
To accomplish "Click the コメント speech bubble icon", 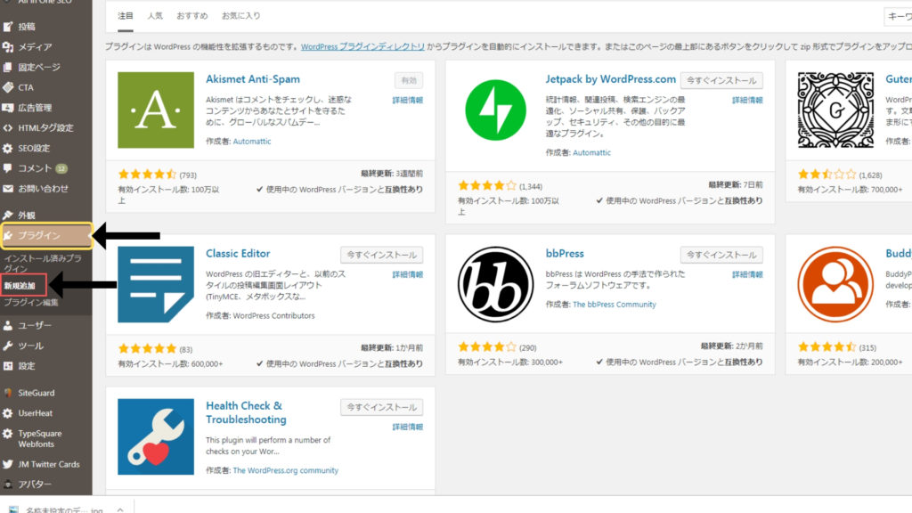I will coord(7,168).
